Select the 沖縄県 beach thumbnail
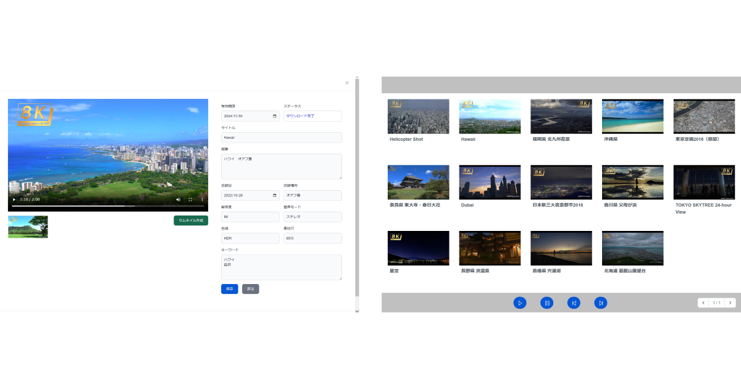 (633, 117)
